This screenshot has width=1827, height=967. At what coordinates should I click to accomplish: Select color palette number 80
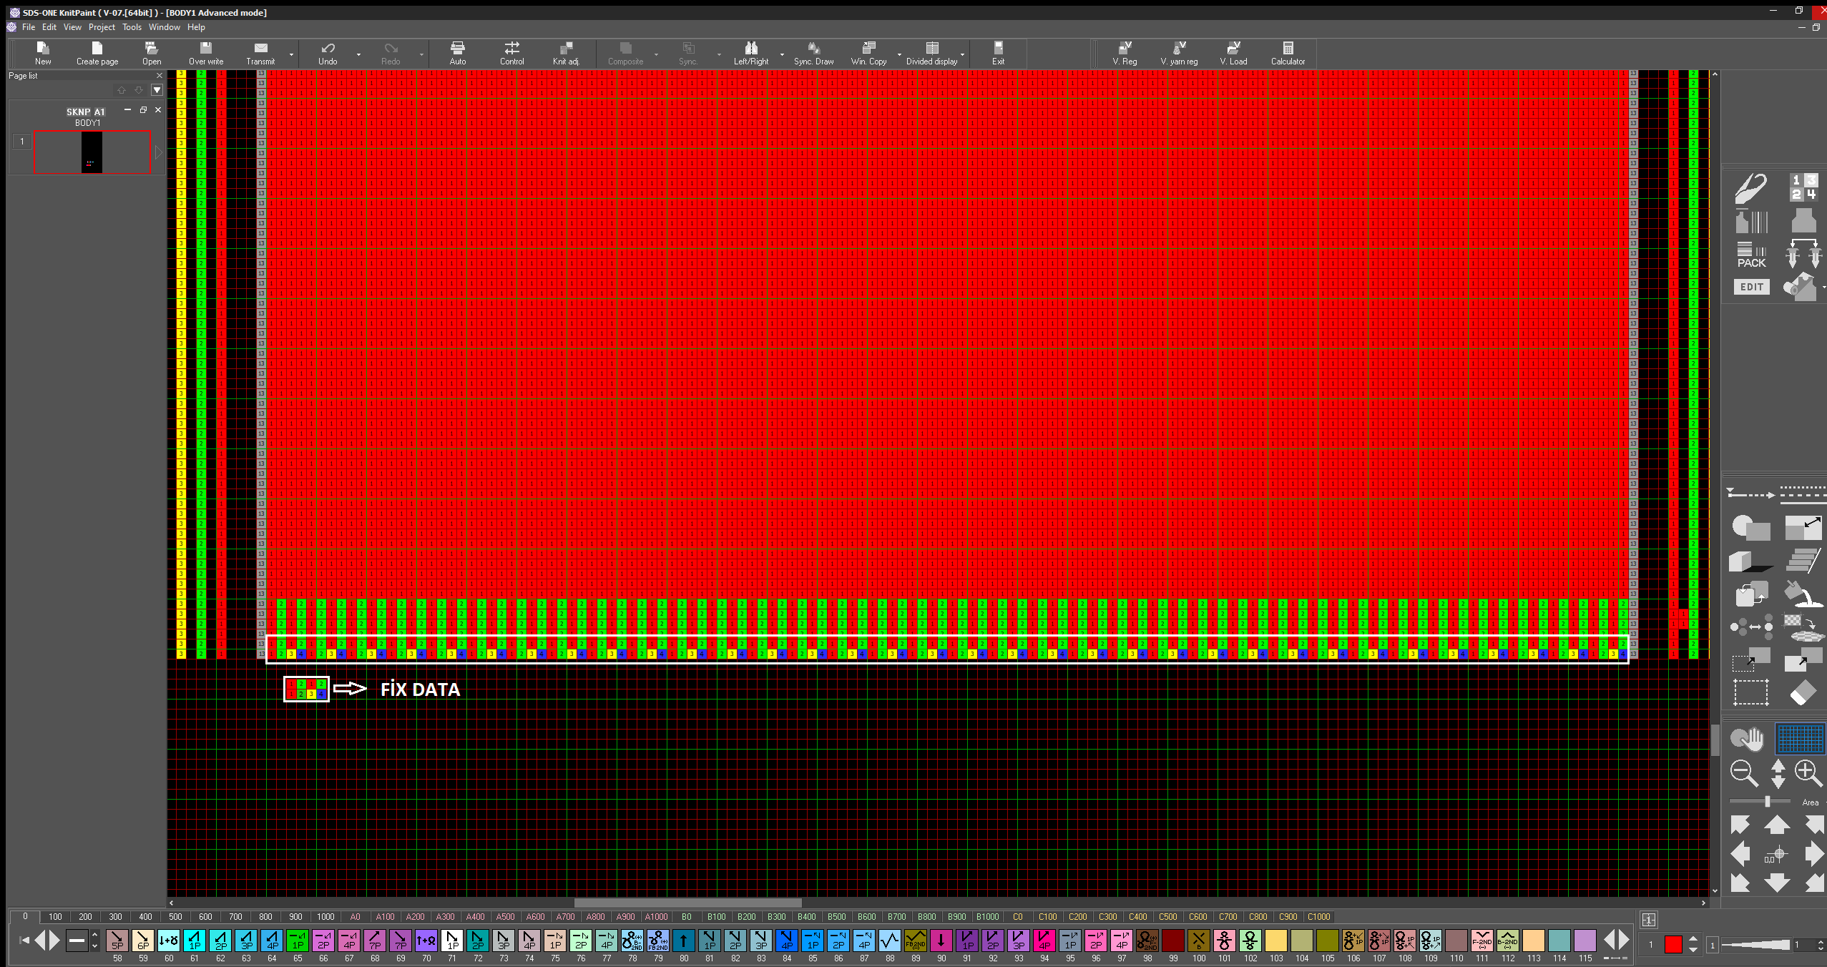683,941
